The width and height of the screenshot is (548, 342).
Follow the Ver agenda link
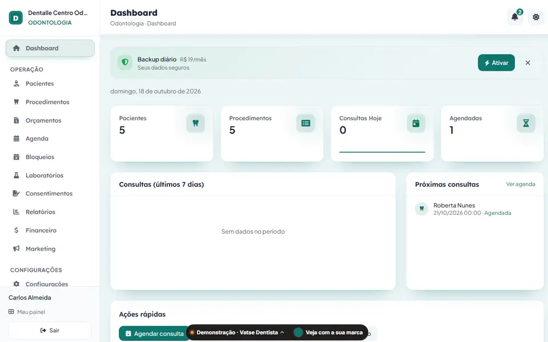(521, 184)
